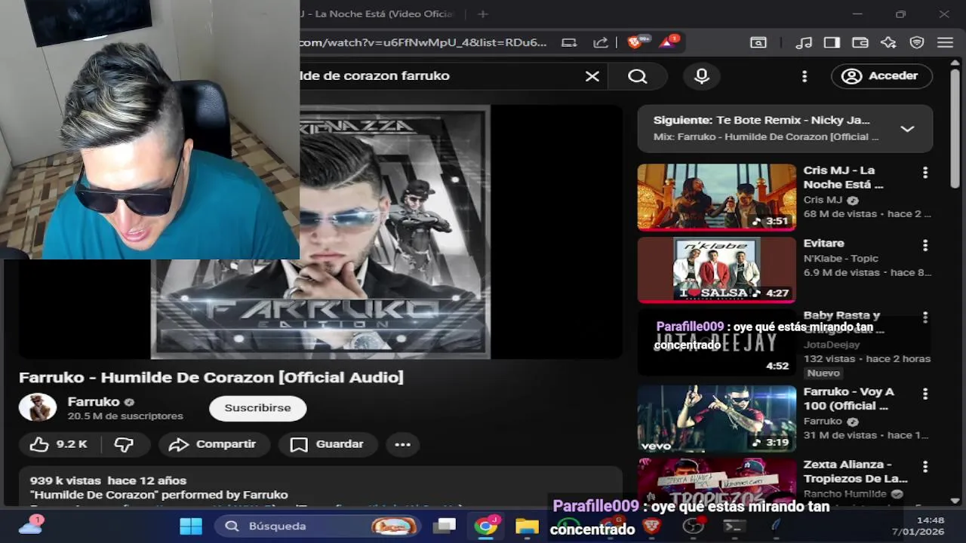This screenshot has height=543, width=966.
Task: Click the 939 k vistas hace 12 años text
Action: (108, 480)
